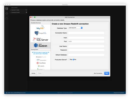Click the Reset button

click(40, 73)
